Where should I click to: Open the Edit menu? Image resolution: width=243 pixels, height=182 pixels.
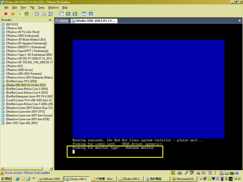15,8
